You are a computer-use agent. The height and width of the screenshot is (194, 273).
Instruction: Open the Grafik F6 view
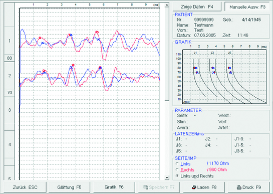114,187
